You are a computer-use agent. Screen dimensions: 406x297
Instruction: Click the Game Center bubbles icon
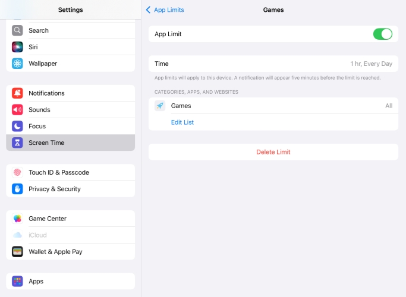point(17,219)
